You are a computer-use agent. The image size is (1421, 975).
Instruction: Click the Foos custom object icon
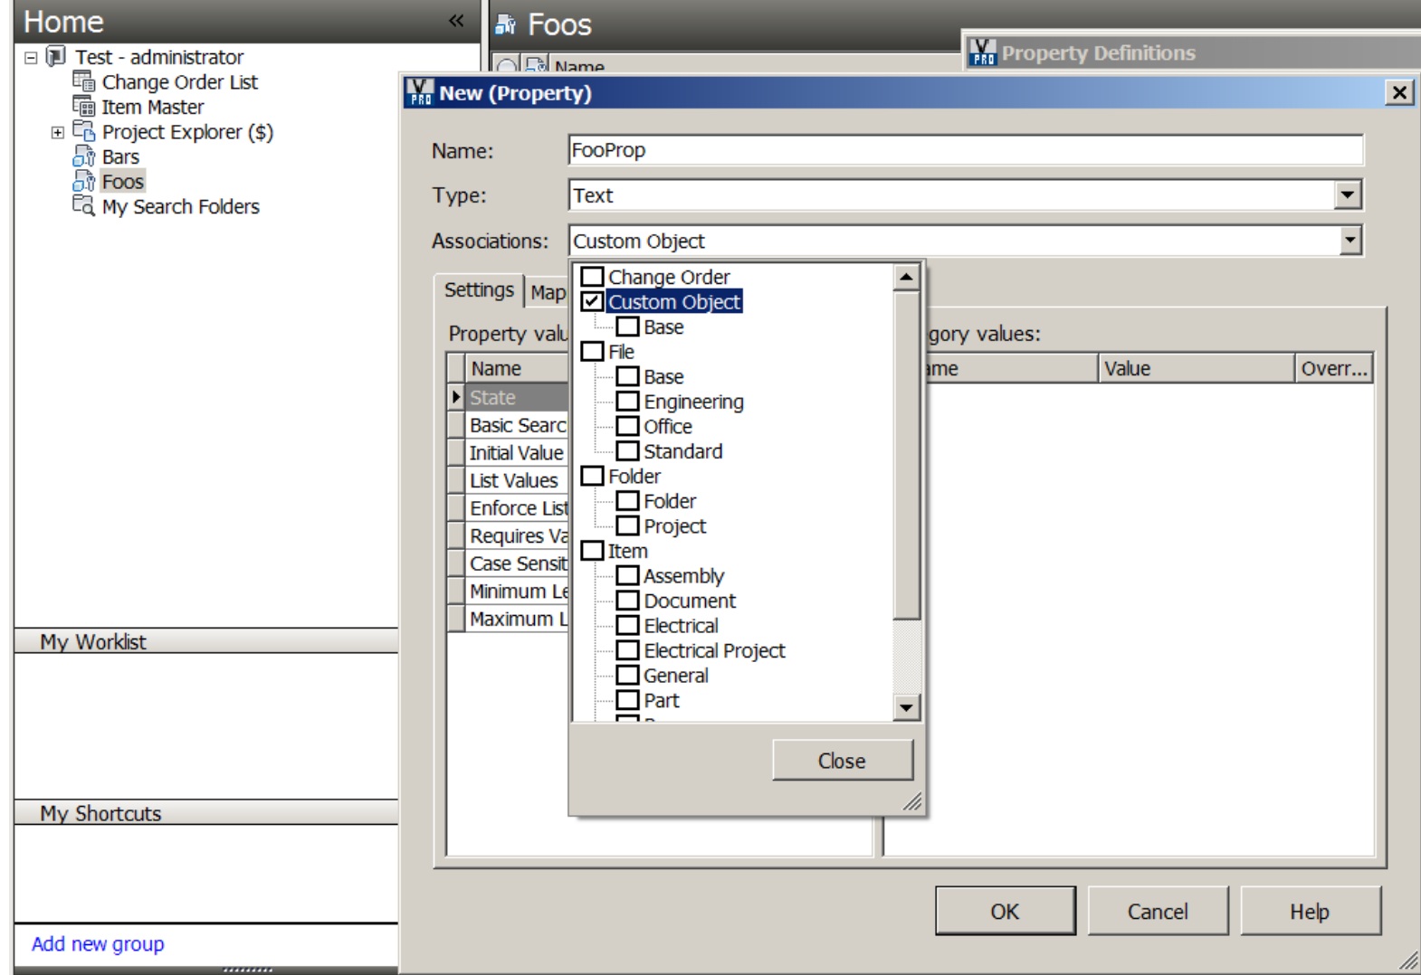83,181
